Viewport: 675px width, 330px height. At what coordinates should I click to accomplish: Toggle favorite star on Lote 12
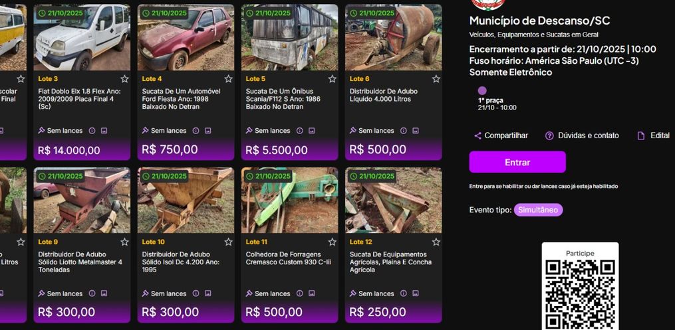tap(436, 242)
